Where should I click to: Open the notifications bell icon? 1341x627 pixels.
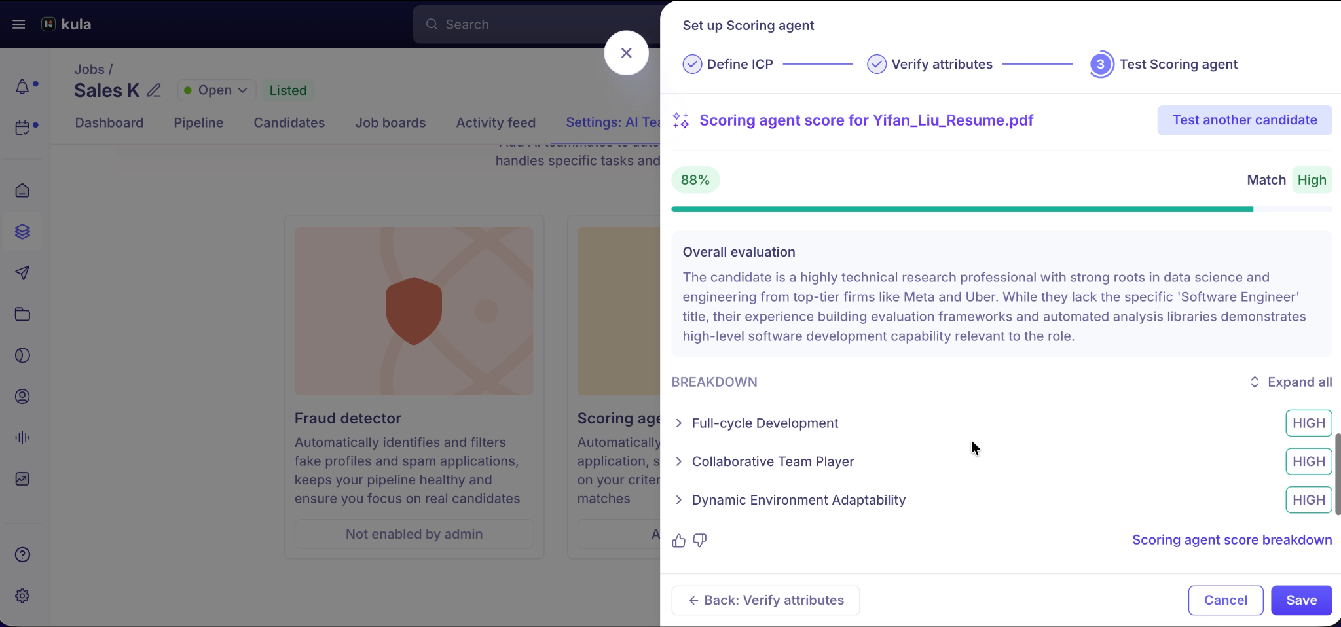pyautogui.click(x=22, y=87)
